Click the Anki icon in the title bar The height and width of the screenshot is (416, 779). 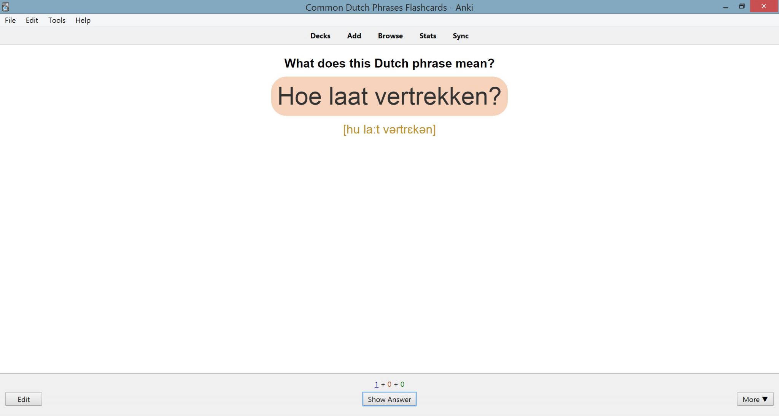pyautogui.click(x=5, y=6)
